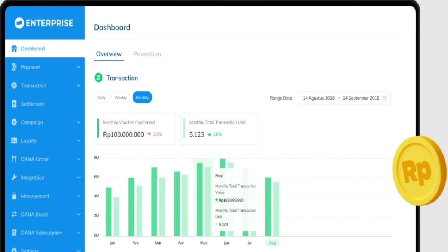Image resolution: width=448 pixels, height=252 pixels.
Task: Expand the Management menu chevron
Action: pos(78,196)
